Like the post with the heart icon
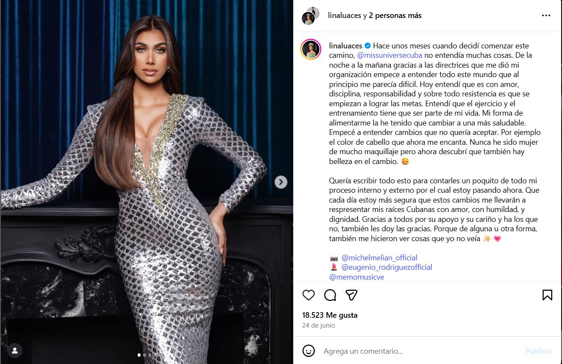The height and width of the screenshot is (364, 562). point(309,295)
